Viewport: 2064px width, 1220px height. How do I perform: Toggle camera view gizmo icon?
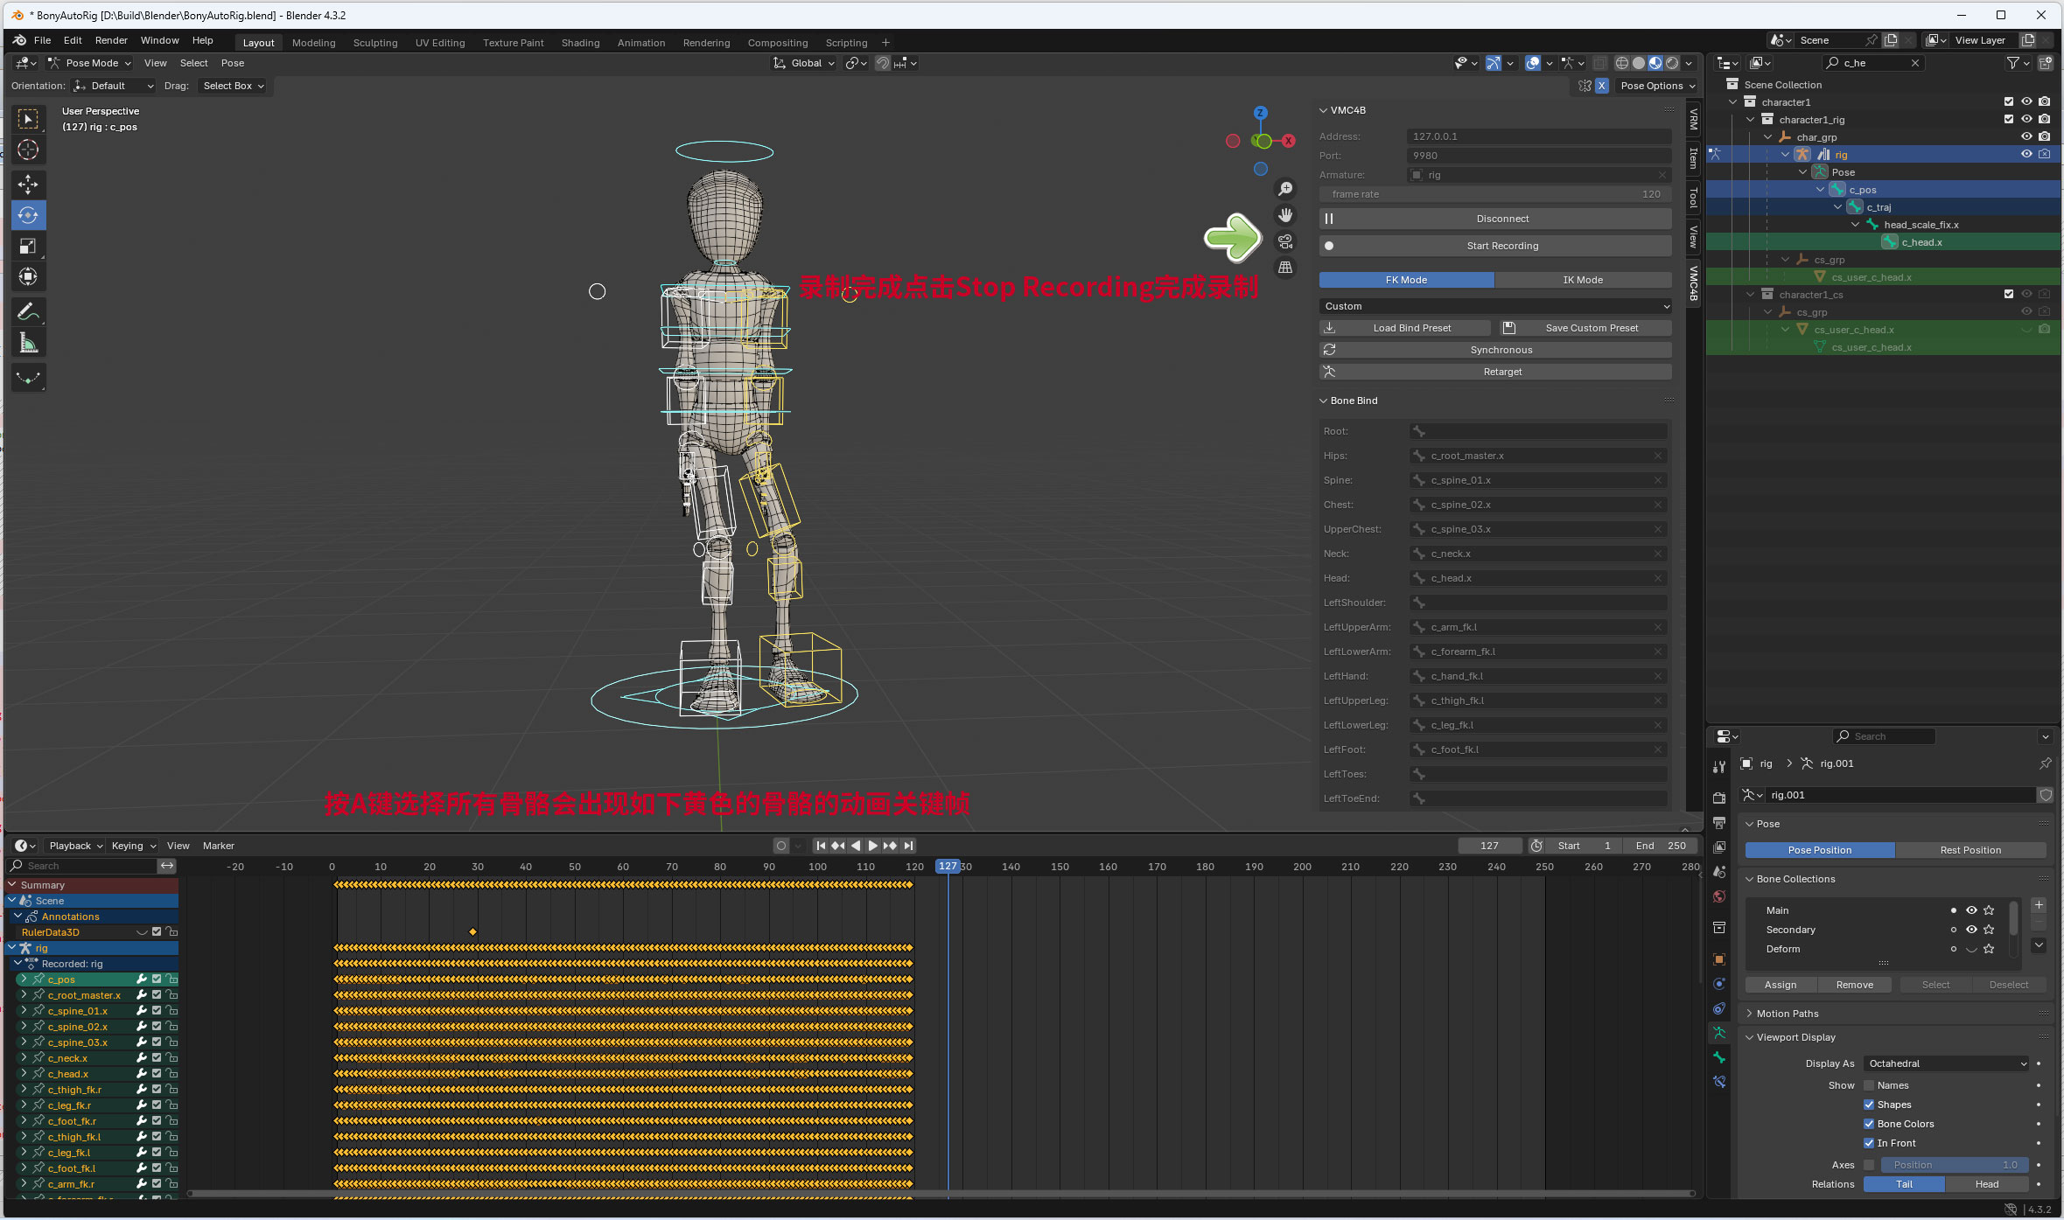1285,241
